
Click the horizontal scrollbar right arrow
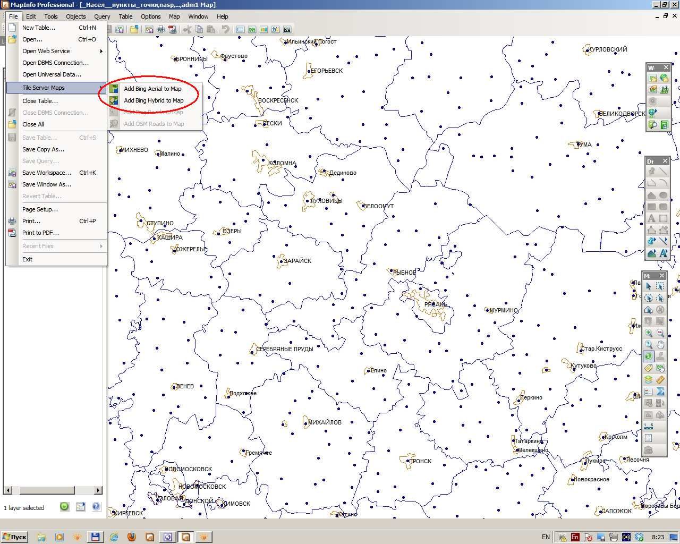98,490
